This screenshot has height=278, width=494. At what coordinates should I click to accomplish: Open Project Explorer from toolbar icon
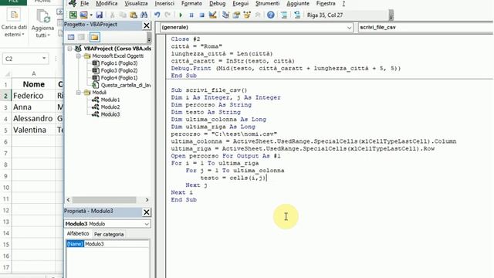click(x=225, y=15)
